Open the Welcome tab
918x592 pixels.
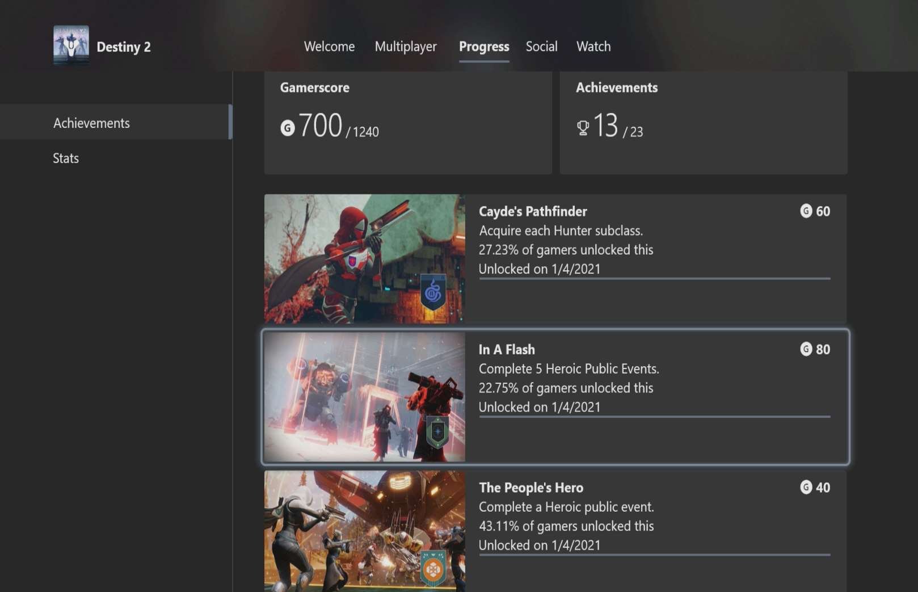coord(329,47)
